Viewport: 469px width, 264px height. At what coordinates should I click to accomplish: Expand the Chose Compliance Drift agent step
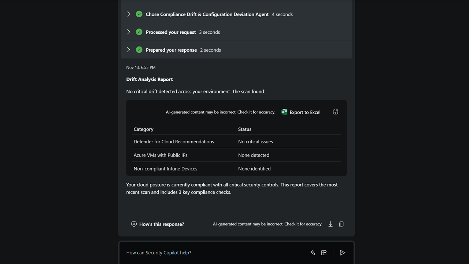pos(128,14)
